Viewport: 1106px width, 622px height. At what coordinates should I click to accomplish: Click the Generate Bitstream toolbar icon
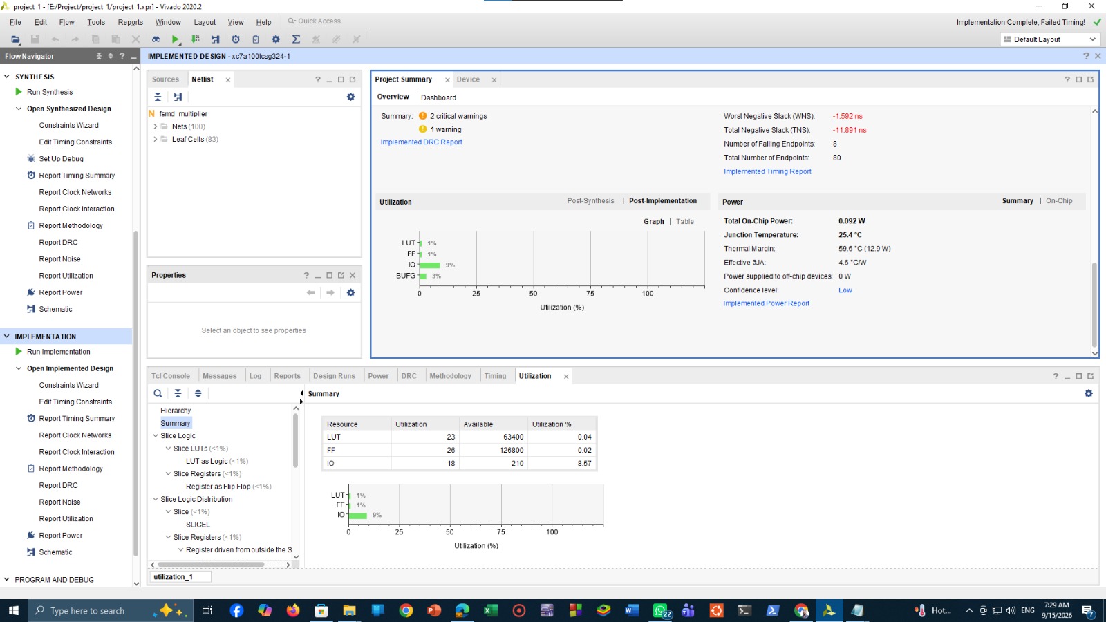(196, 39)
